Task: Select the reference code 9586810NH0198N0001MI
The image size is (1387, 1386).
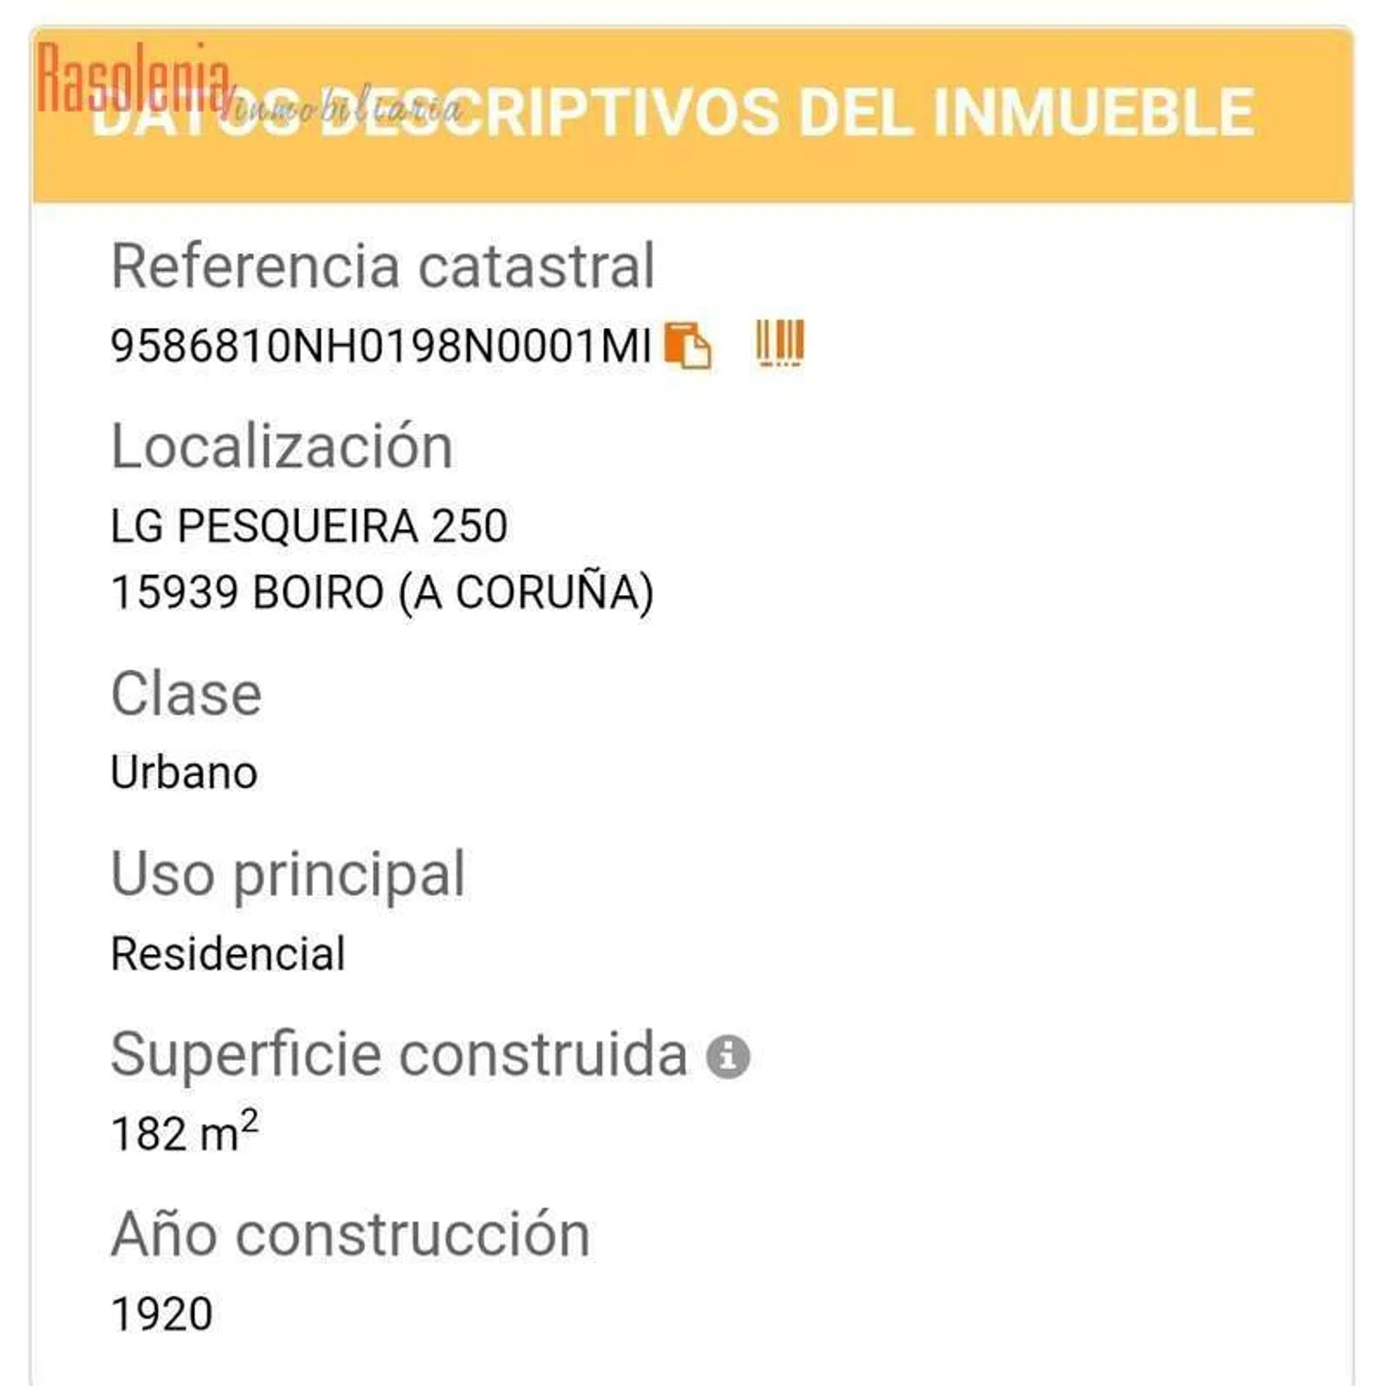Action: [x=380, y=346]
